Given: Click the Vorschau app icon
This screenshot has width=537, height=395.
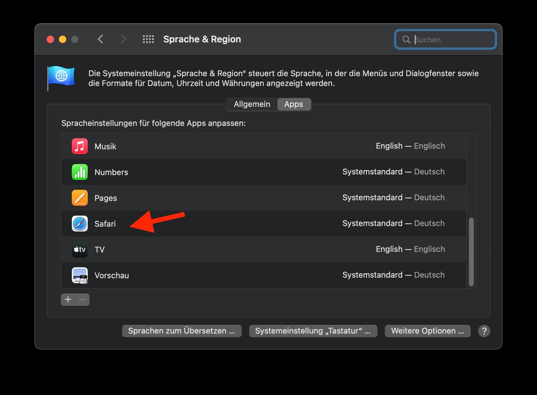Looking at the screenshot, I should [80, 275].
